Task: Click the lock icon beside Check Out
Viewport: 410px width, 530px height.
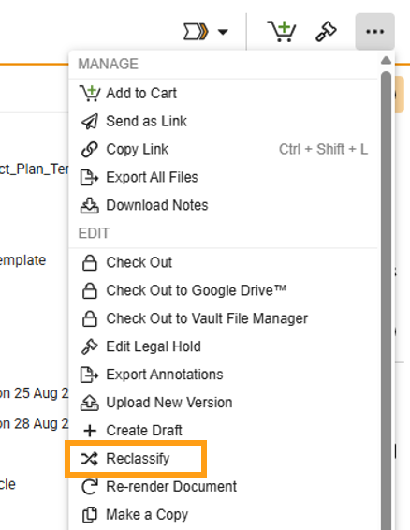Action: 90,262
